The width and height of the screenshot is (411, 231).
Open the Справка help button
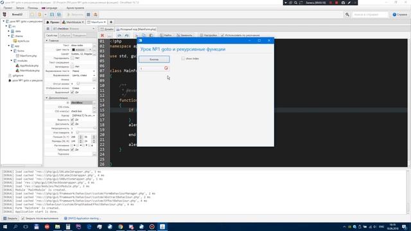(399, 15)
